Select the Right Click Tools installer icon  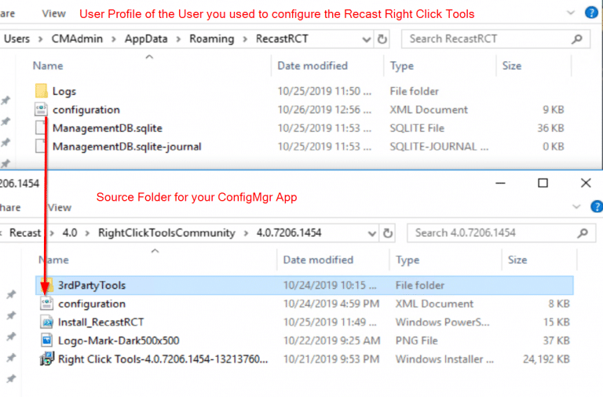coord(47,359)
